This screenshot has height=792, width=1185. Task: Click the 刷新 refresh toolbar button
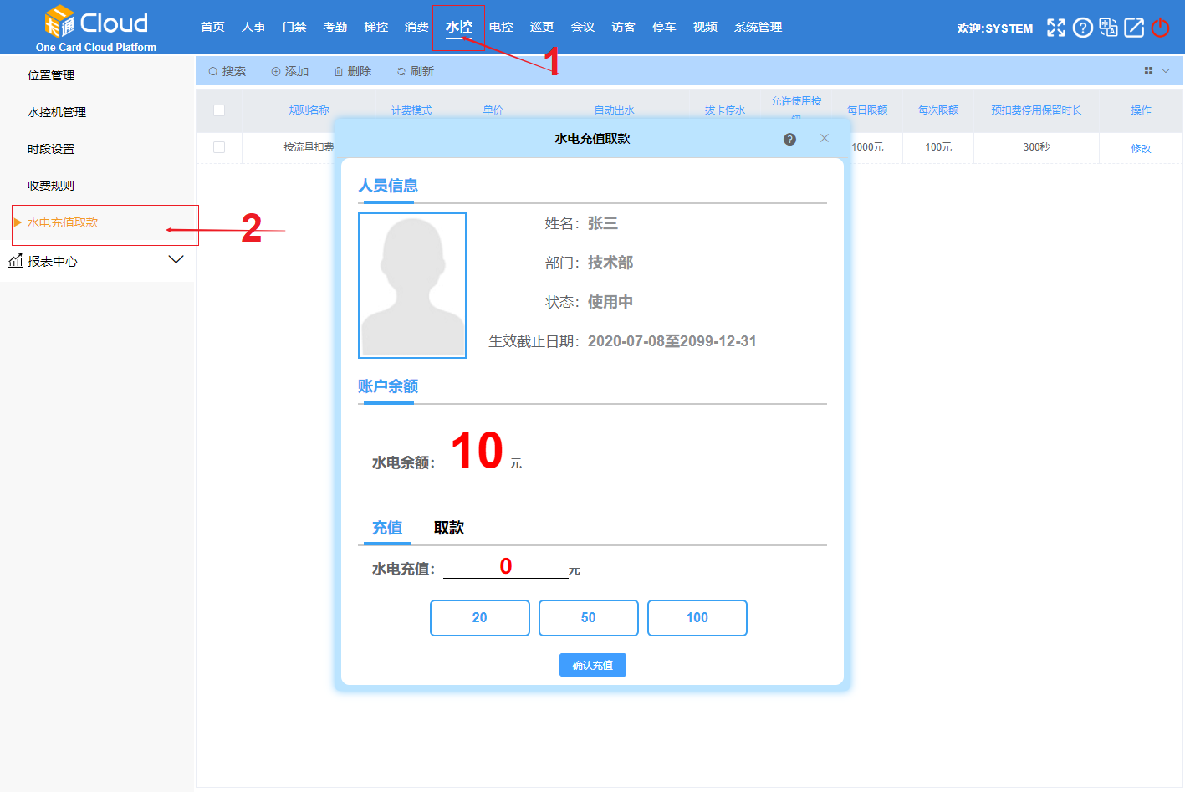click(x=416, y=72)
